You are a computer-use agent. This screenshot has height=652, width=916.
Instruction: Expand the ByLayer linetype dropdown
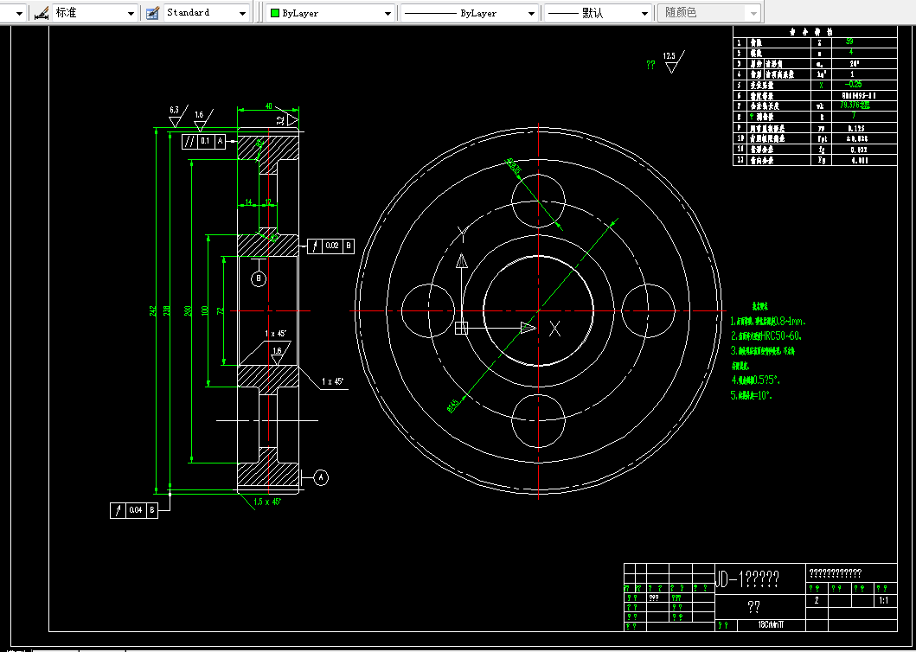469,13
